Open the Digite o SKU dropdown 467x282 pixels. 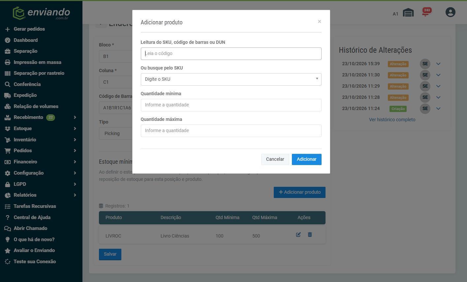231,79
